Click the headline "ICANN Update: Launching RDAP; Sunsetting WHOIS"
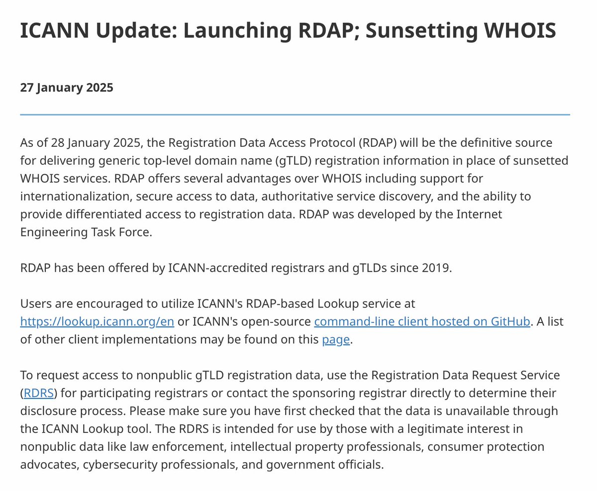The width and height of the screenshot is (597, 491). pyautogui.click(x=288, y=31)
